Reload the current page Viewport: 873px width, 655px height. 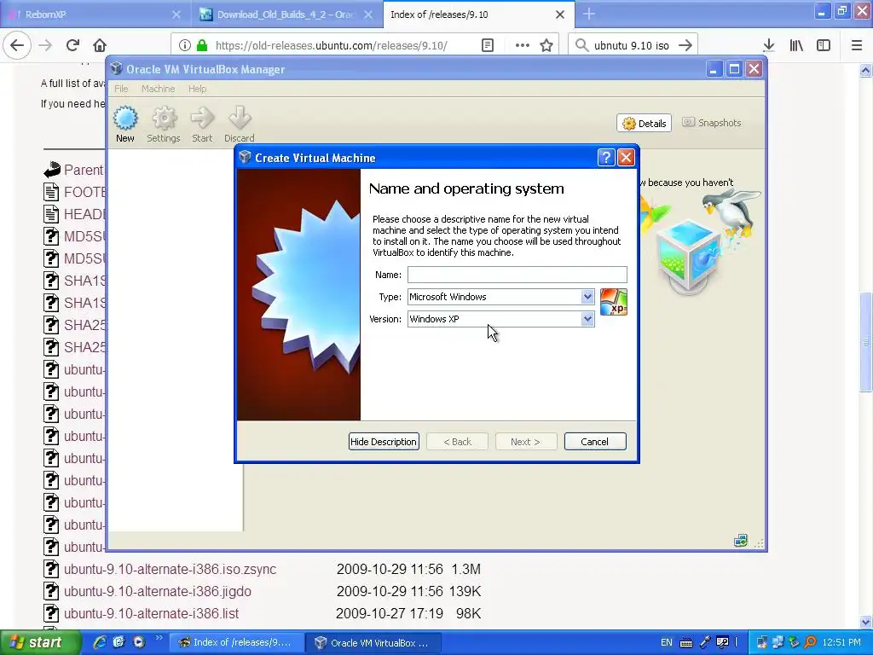coord(72,45)
